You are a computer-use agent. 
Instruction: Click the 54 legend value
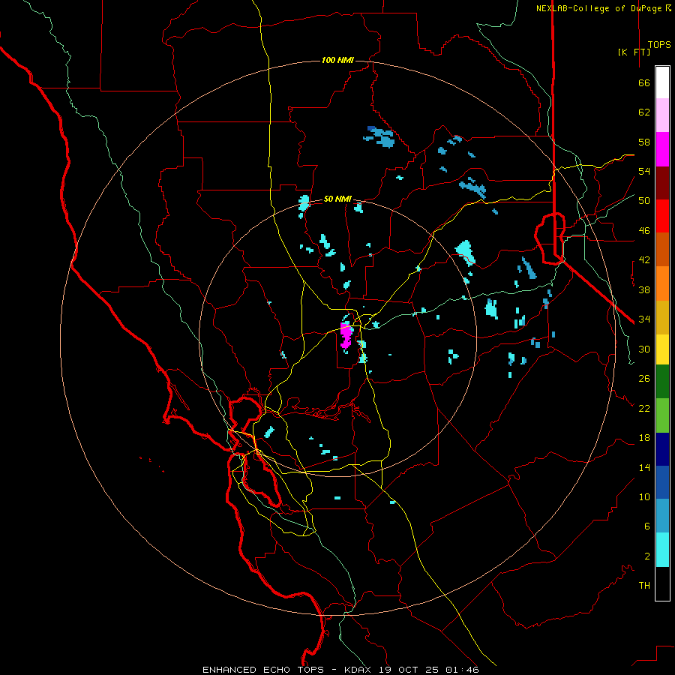[644, 171]
